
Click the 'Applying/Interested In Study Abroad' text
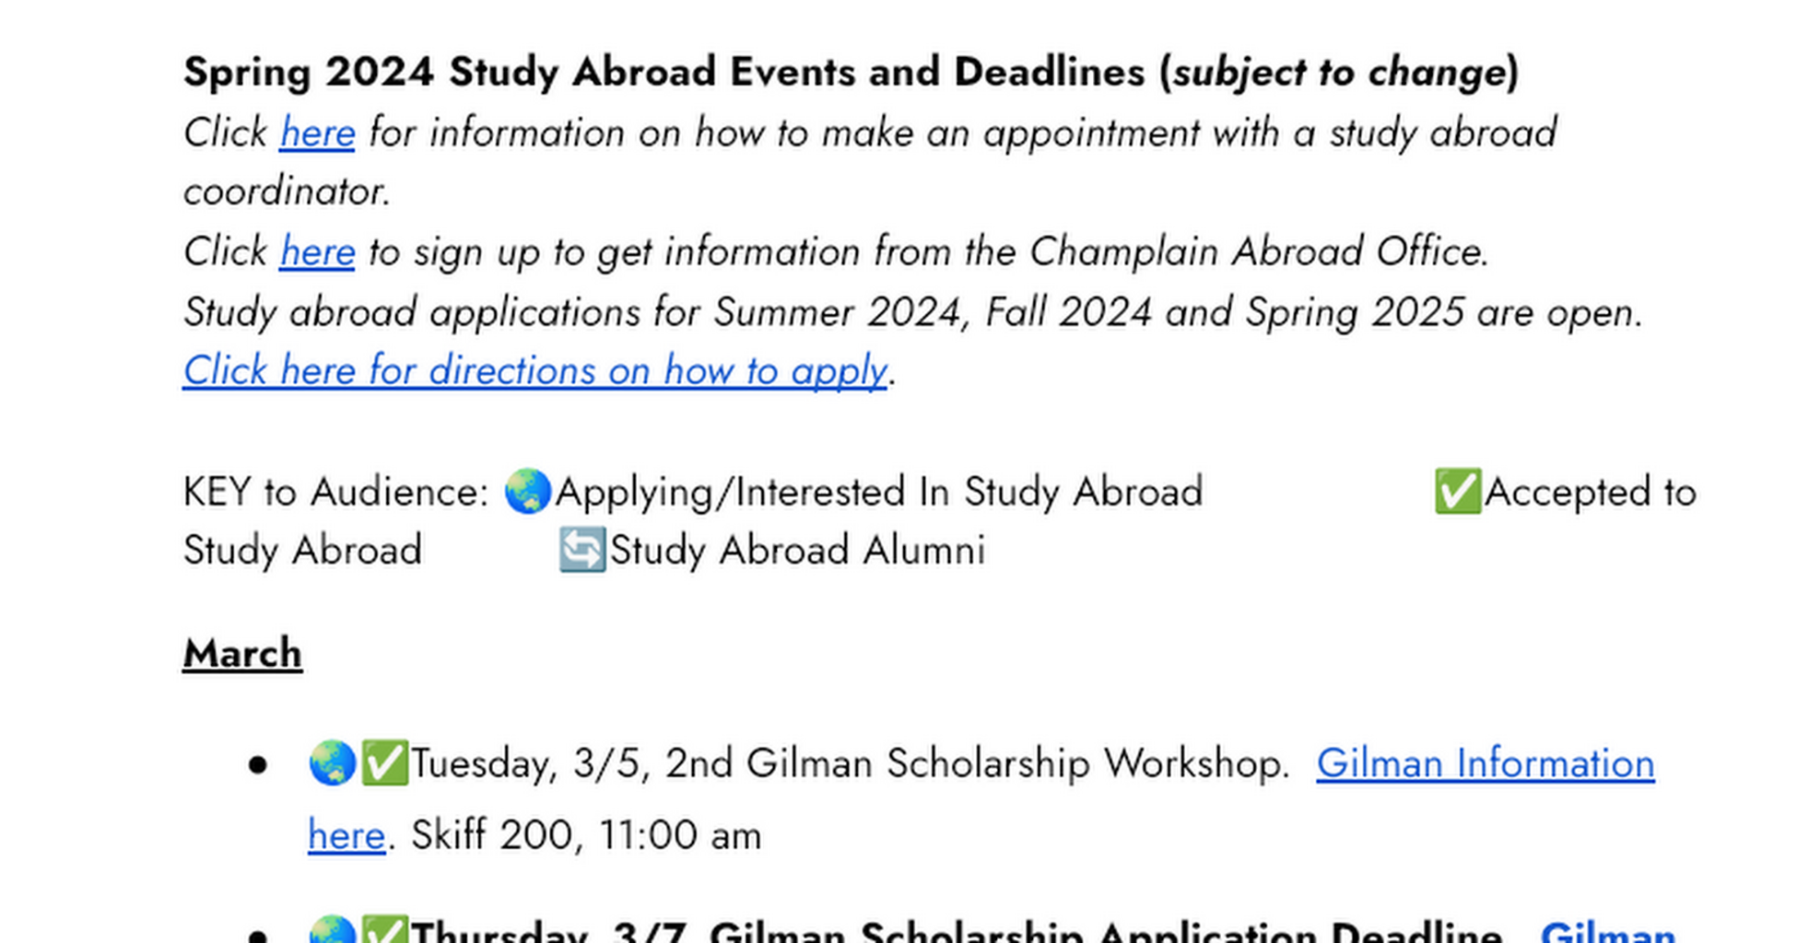879,493
